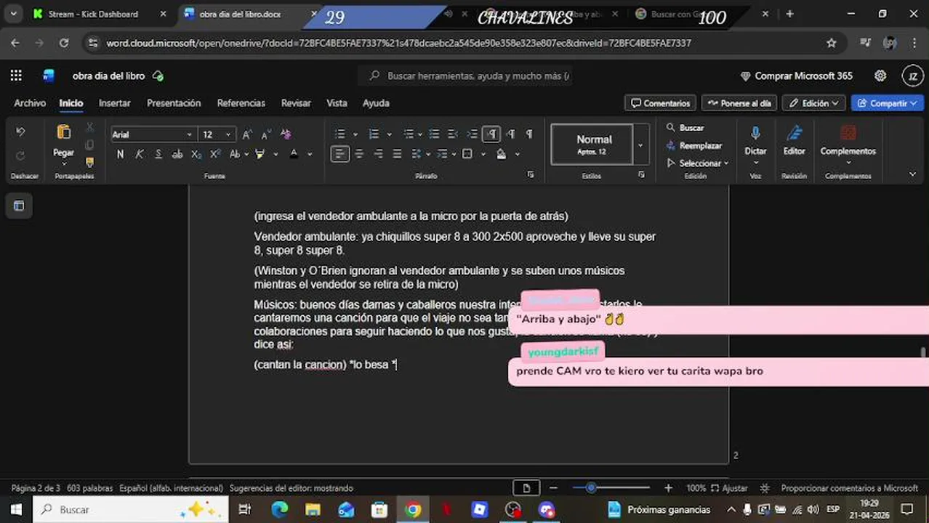This screenshot has width=929, height=523.
Task: Open the Styles pane launcher
Action: point(641,175)
